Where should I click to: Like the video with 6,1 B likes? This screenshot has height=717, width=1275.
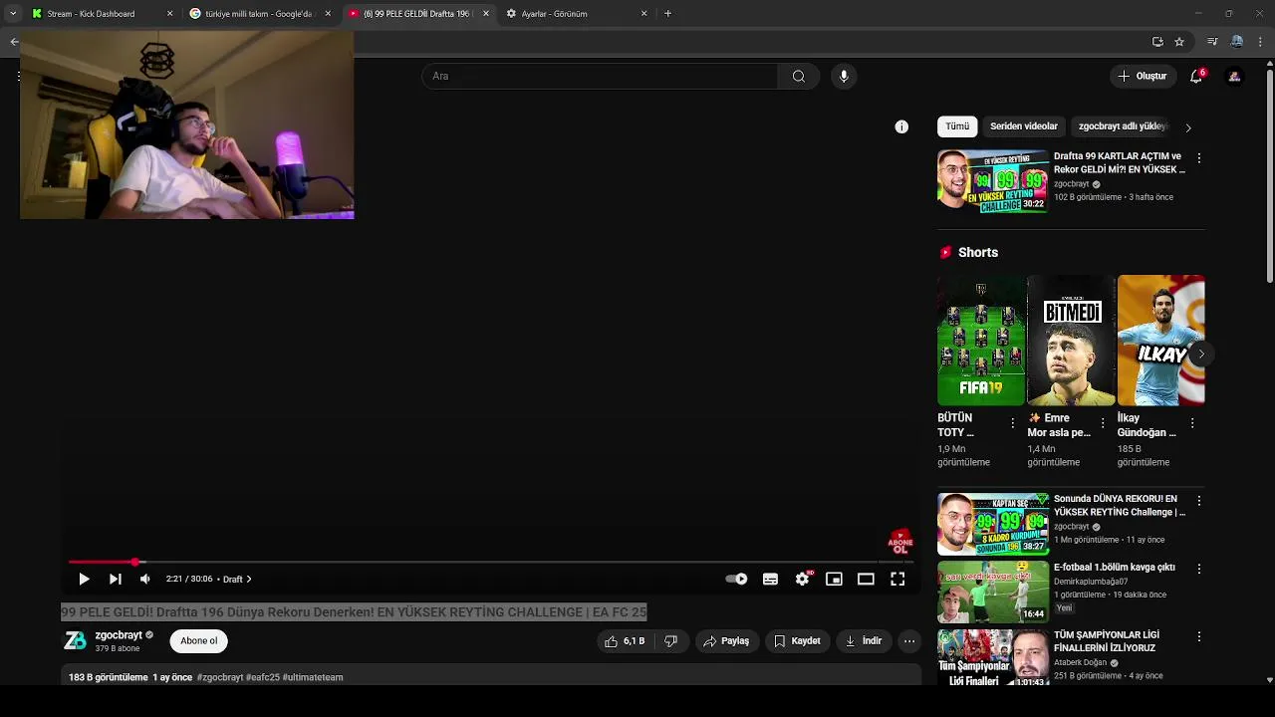tap(625, 641)
